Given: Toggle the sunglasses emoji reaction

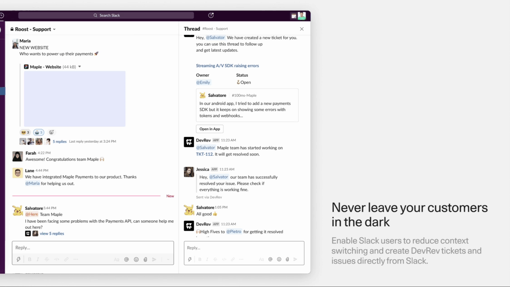Looking at the screenshot, I should (x=25, y=132).
